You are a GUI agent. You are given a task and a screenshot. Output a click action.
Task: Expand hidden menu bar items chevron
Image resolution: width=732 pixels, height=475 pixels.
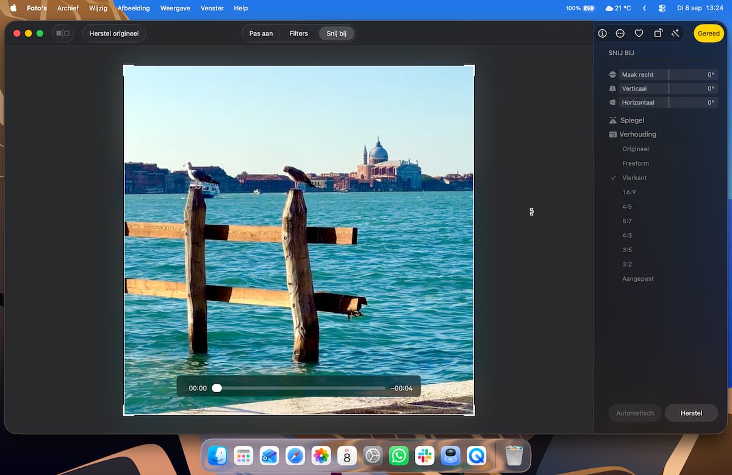point(645,8)
